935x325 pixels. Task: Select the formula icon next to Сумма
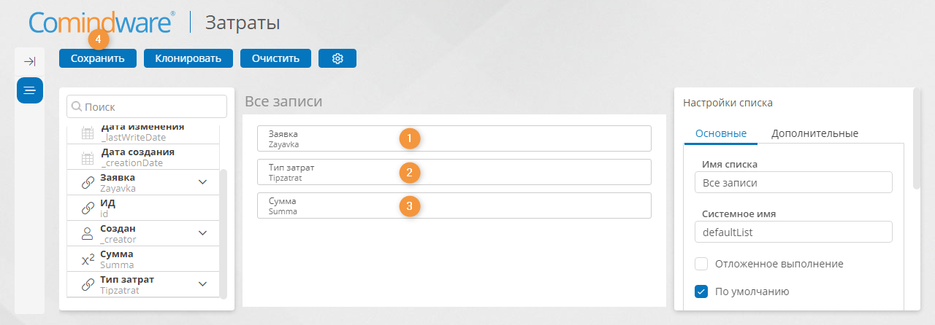tap(87, 259)
